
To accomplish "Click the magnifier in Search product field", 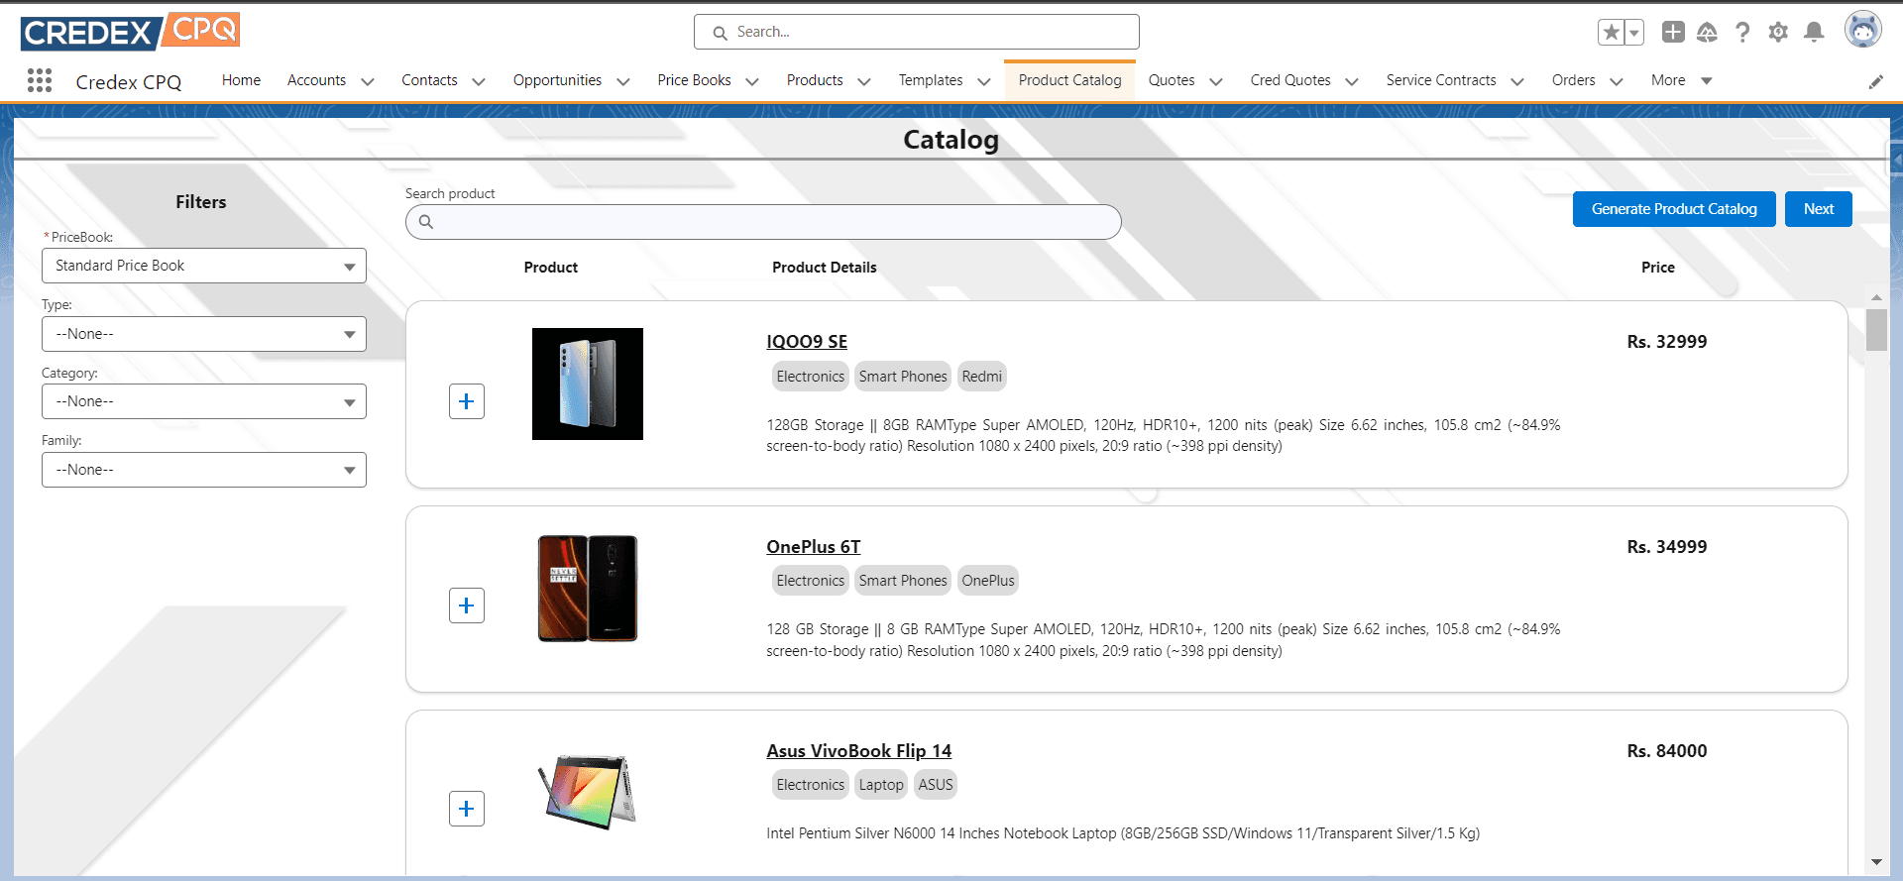I will (x=426, y=222).
